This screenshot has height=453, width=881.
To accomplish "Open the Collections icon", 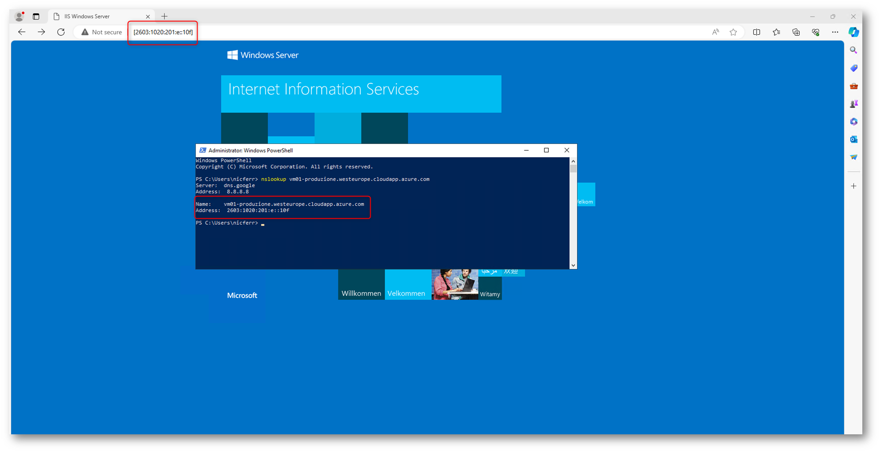I will [796, 32].
